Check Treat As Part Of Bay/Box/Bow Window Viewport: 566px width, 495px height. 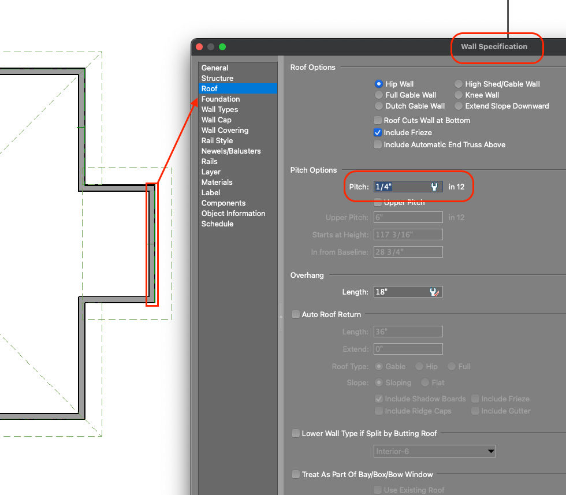(x=296, y=475)
